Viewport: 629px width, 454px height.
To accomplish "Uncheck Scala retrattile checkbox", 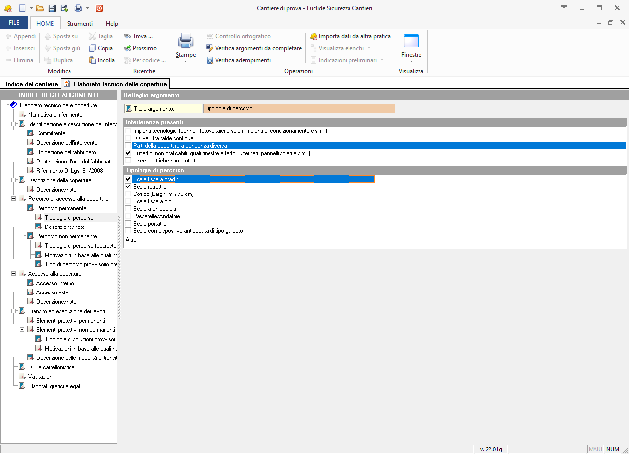I will (x=128, y=187).
